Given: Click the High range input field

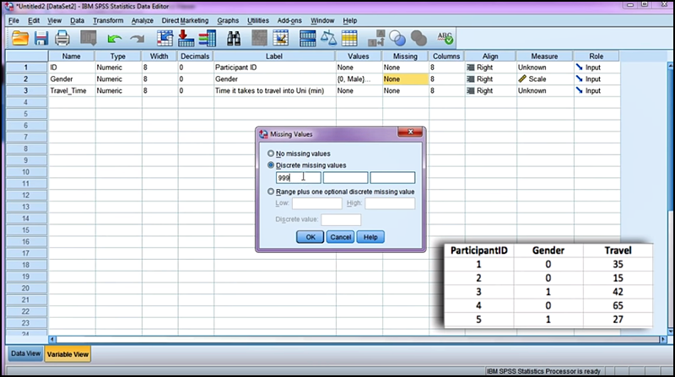Looking at the screenshot, I should (390, 203).
